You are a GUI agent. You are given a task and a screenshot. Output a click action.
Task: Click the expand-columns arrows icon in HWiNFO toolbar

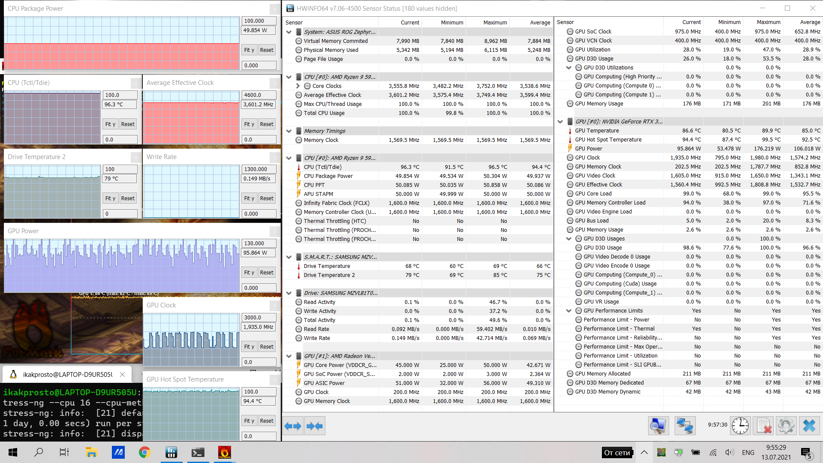pyautogui.click(x=293, y=426)
